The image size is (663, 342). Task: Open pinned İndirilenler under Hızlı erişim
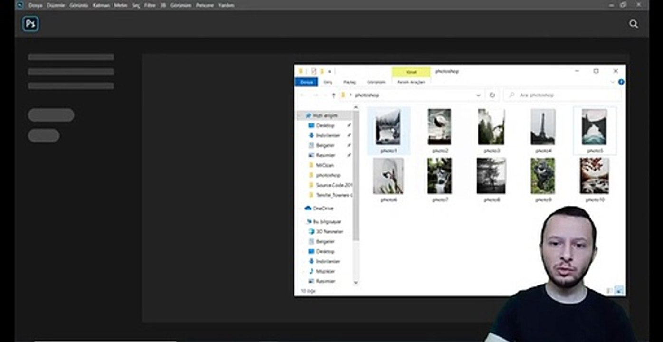[x=328, y=135]
